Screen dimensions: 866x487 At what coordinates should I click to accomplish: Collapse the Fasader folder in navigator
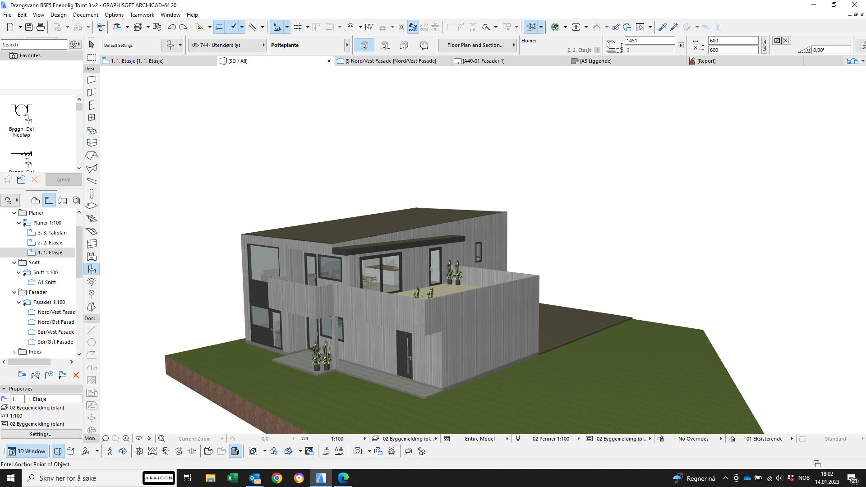click(x=14, y=292)
